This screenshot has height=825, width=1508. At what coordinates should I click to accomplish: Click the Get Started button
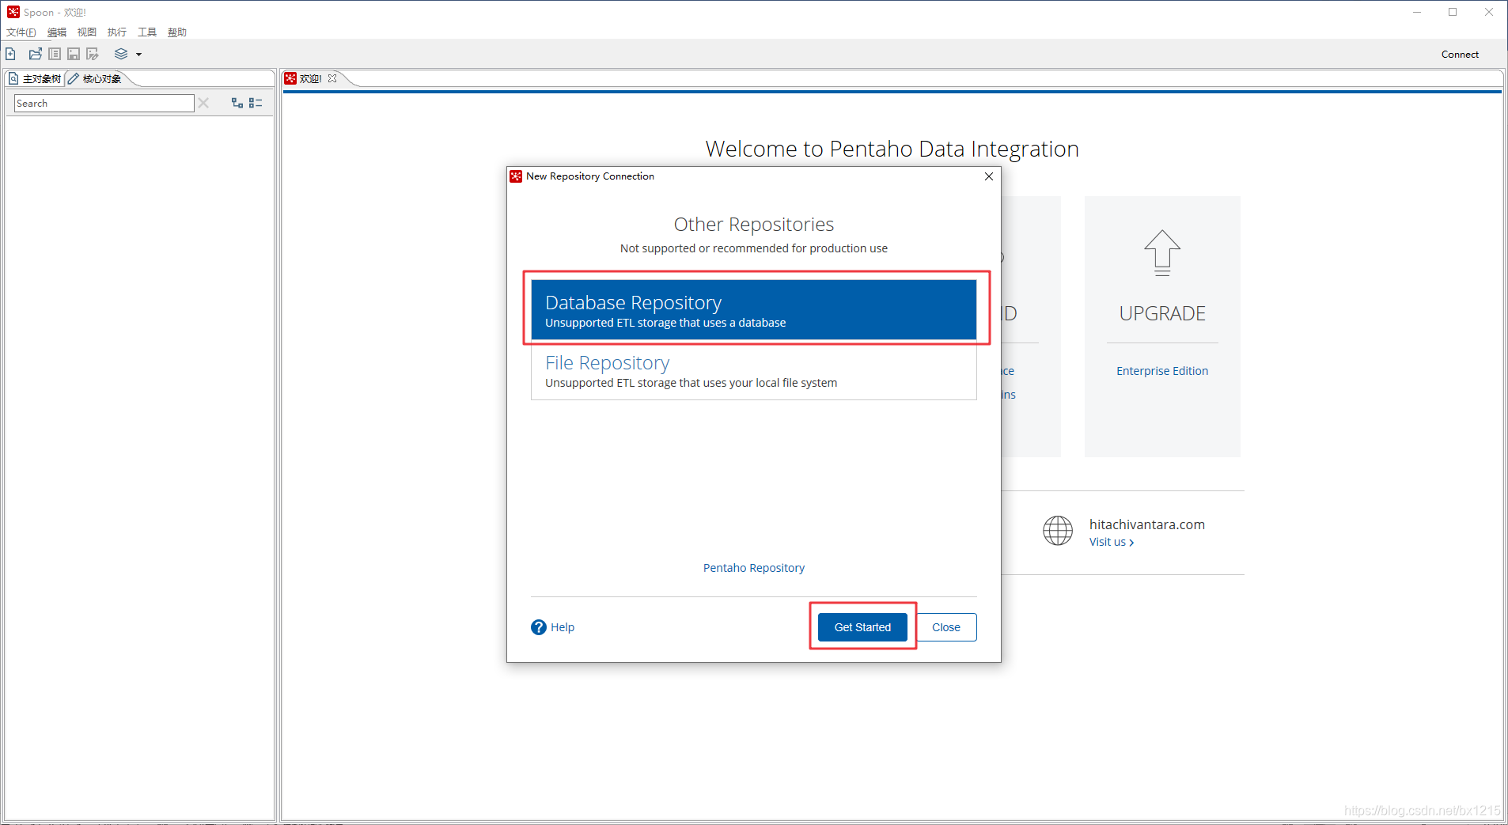(x=862, y=627)
